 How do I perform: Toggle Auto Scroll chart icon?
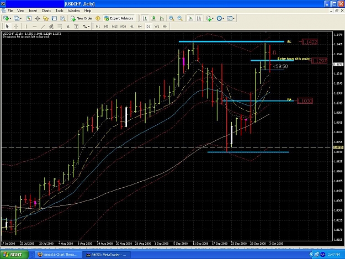190,18
